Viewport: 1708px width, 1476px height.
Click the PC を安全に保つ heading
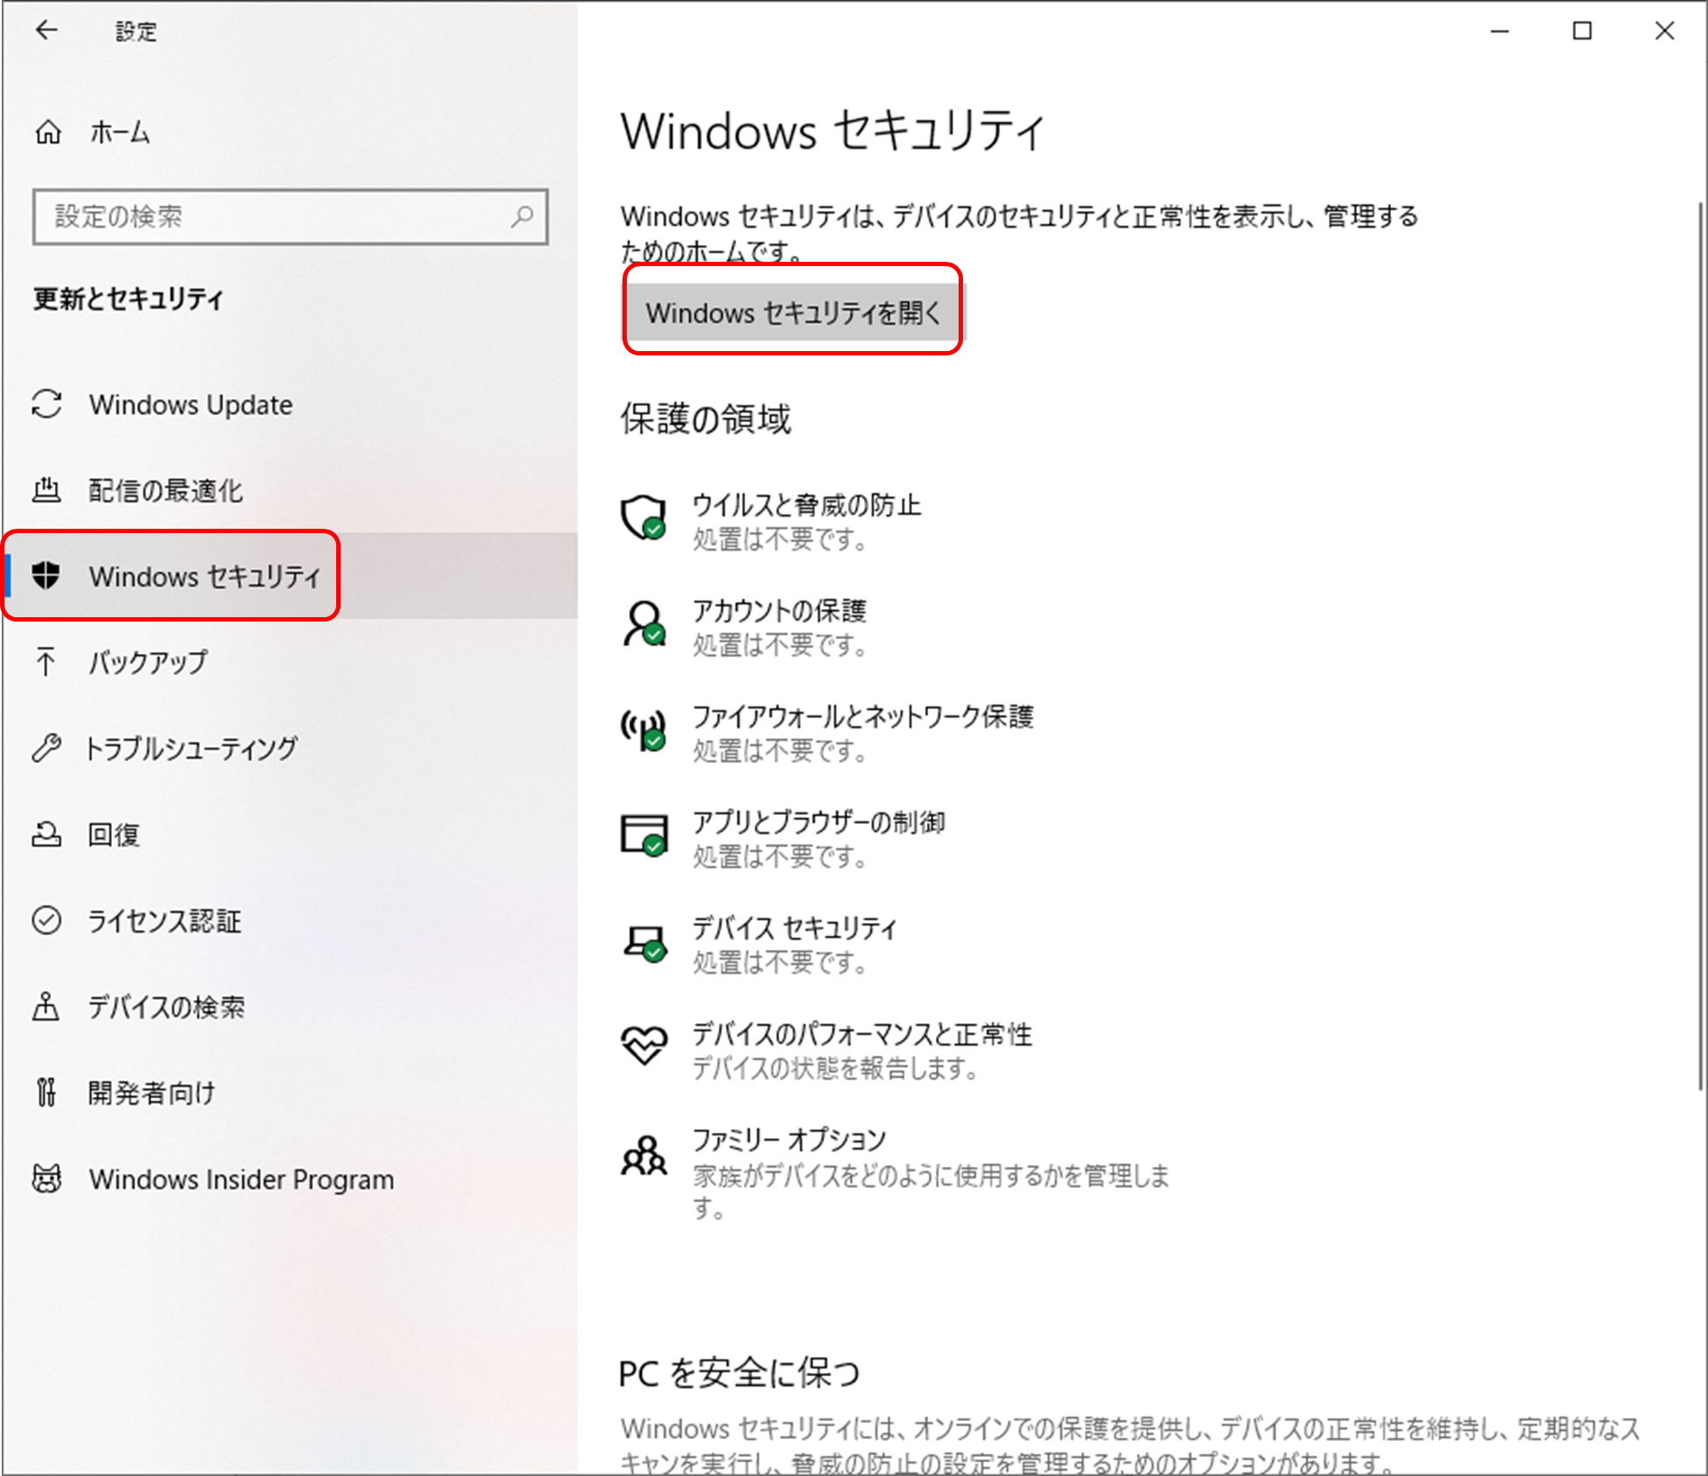[740, 1373]
